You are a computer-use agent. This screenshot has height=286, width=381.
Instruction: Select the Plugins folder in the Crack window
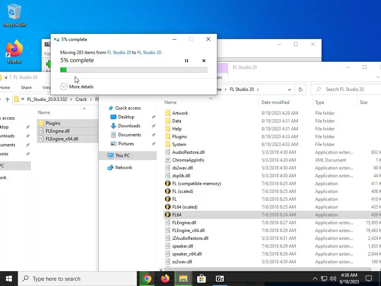53,123
